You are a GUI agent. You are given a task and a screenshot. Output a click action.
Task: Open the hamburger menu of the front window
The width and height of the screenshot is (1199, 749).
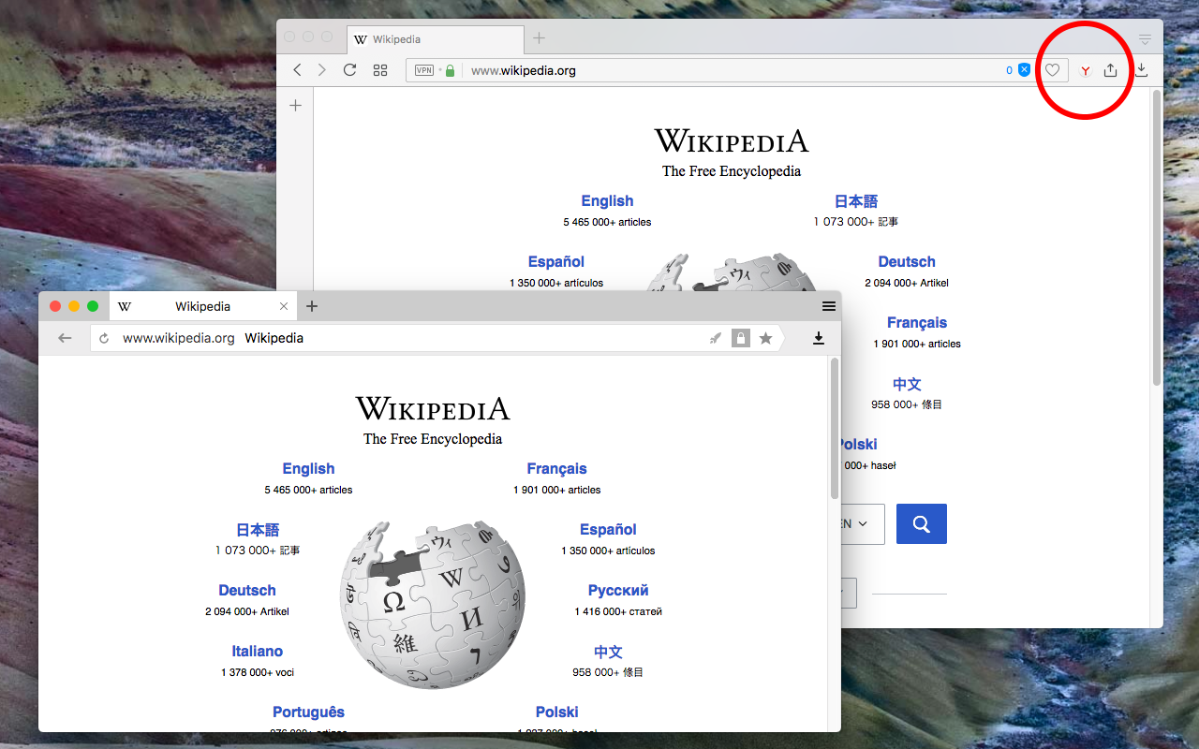(829, 306)
